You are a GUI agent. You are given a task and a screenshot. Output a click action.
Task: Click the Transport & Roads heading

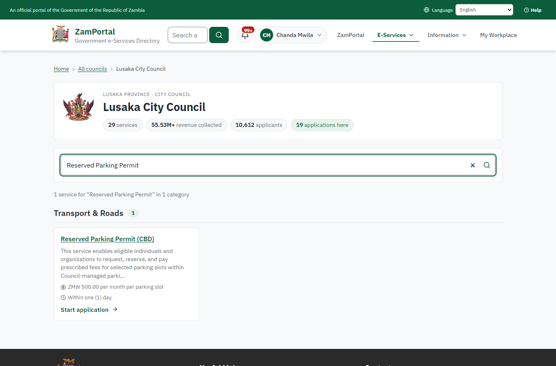[88, 213]
